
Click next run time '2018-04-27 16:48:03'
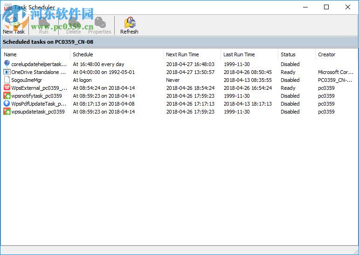190,64
